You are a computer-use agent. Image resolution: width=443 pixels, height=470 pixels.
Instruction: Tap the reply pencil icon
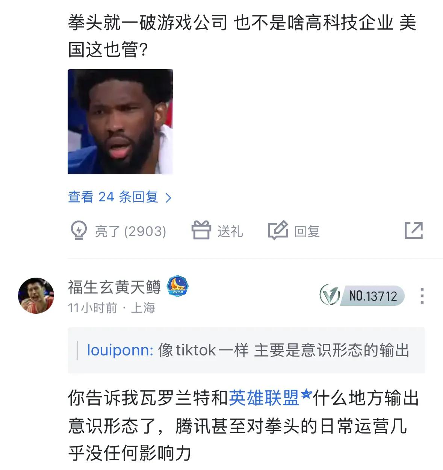278,230
